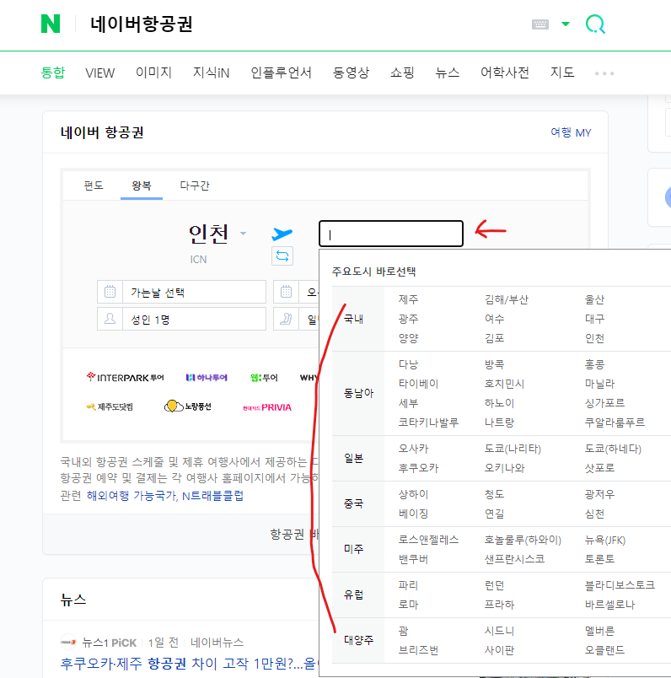
Task: Select 시드니 from Oceania cities
Action: coord(499,631)
